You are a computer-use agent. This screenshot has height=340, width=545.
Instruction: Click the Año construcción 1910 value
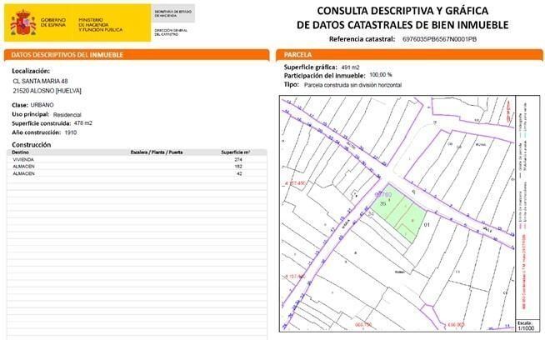point(76,132)
